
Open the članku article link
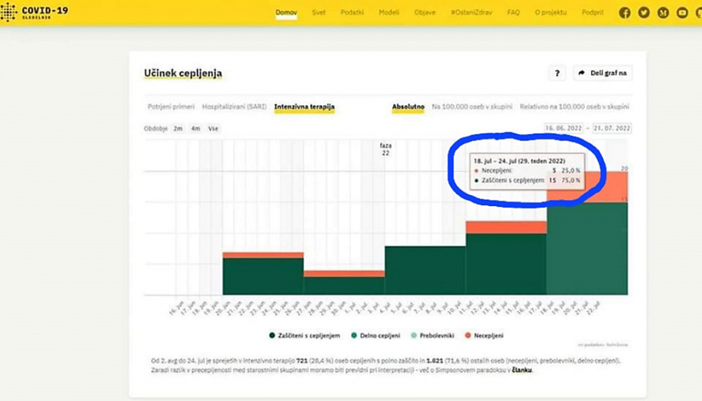pos(523,371)
